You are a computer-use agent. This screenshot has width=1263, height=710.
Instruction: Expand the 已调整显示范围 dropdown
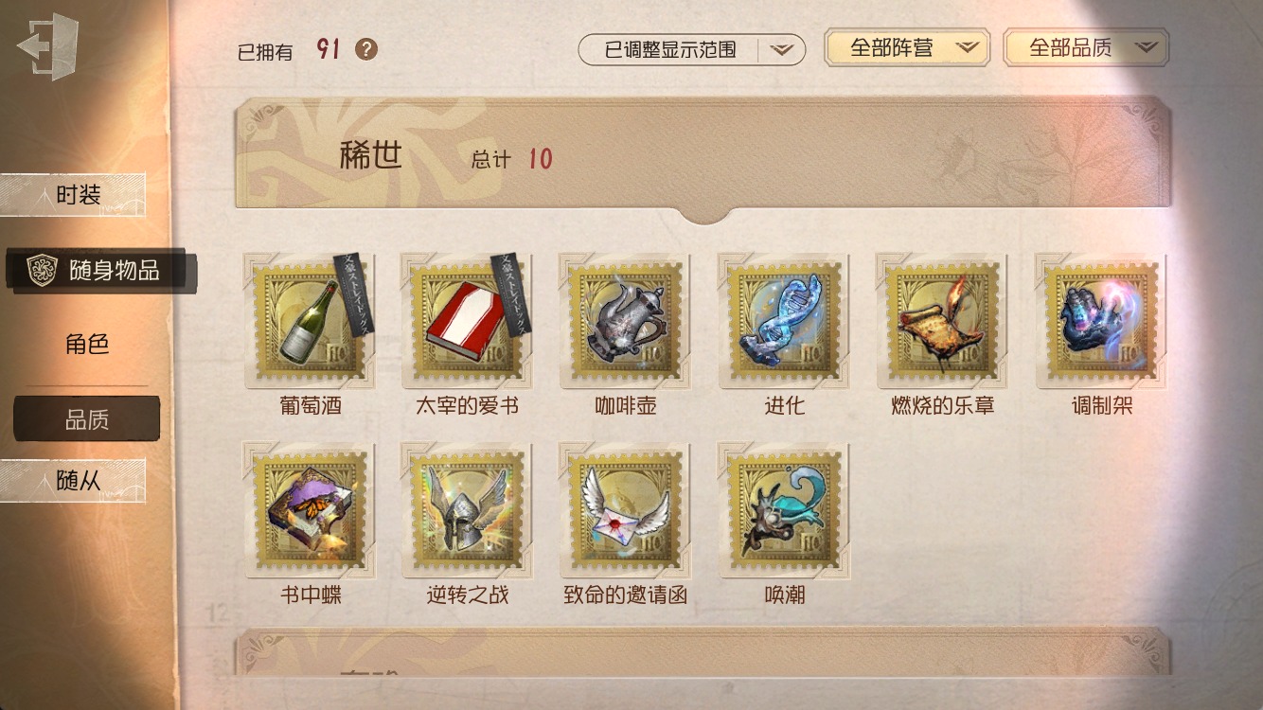click(692, 49)
